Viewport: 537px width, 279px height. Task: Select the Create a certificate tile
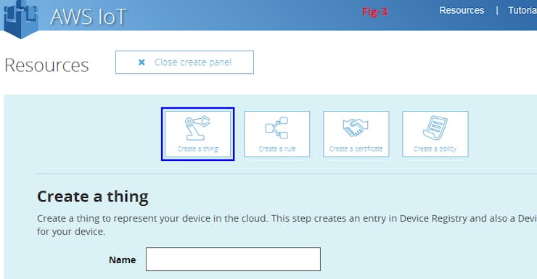click(x=356, y=134)
